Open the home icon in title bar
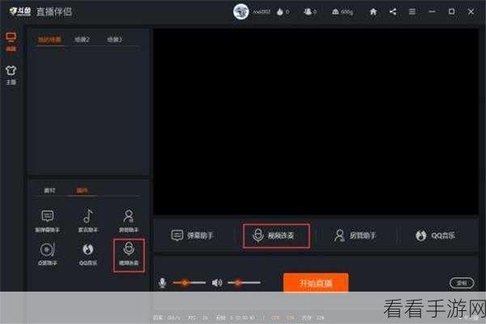The height and width of the screenshot is (324, 486). [373, 12]
